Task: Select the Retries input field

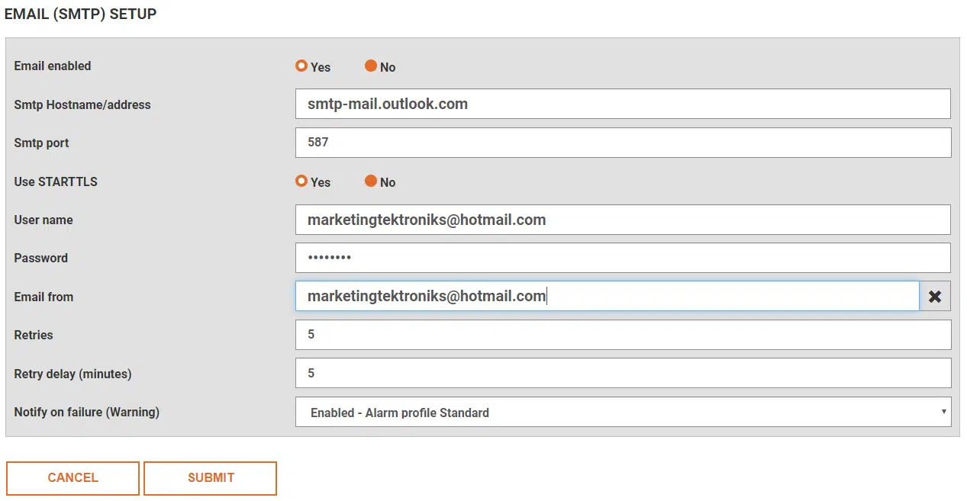Action: coord(622,335)
